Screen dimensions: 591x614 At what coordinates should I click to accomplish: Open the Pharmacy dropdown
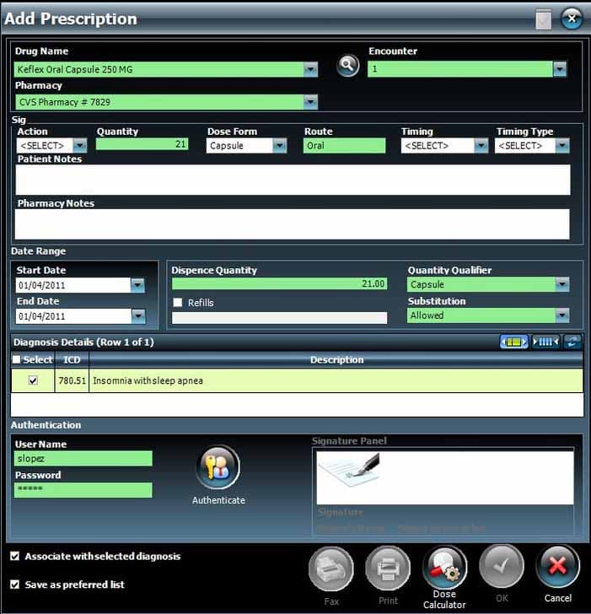click(x=311, y=102)
